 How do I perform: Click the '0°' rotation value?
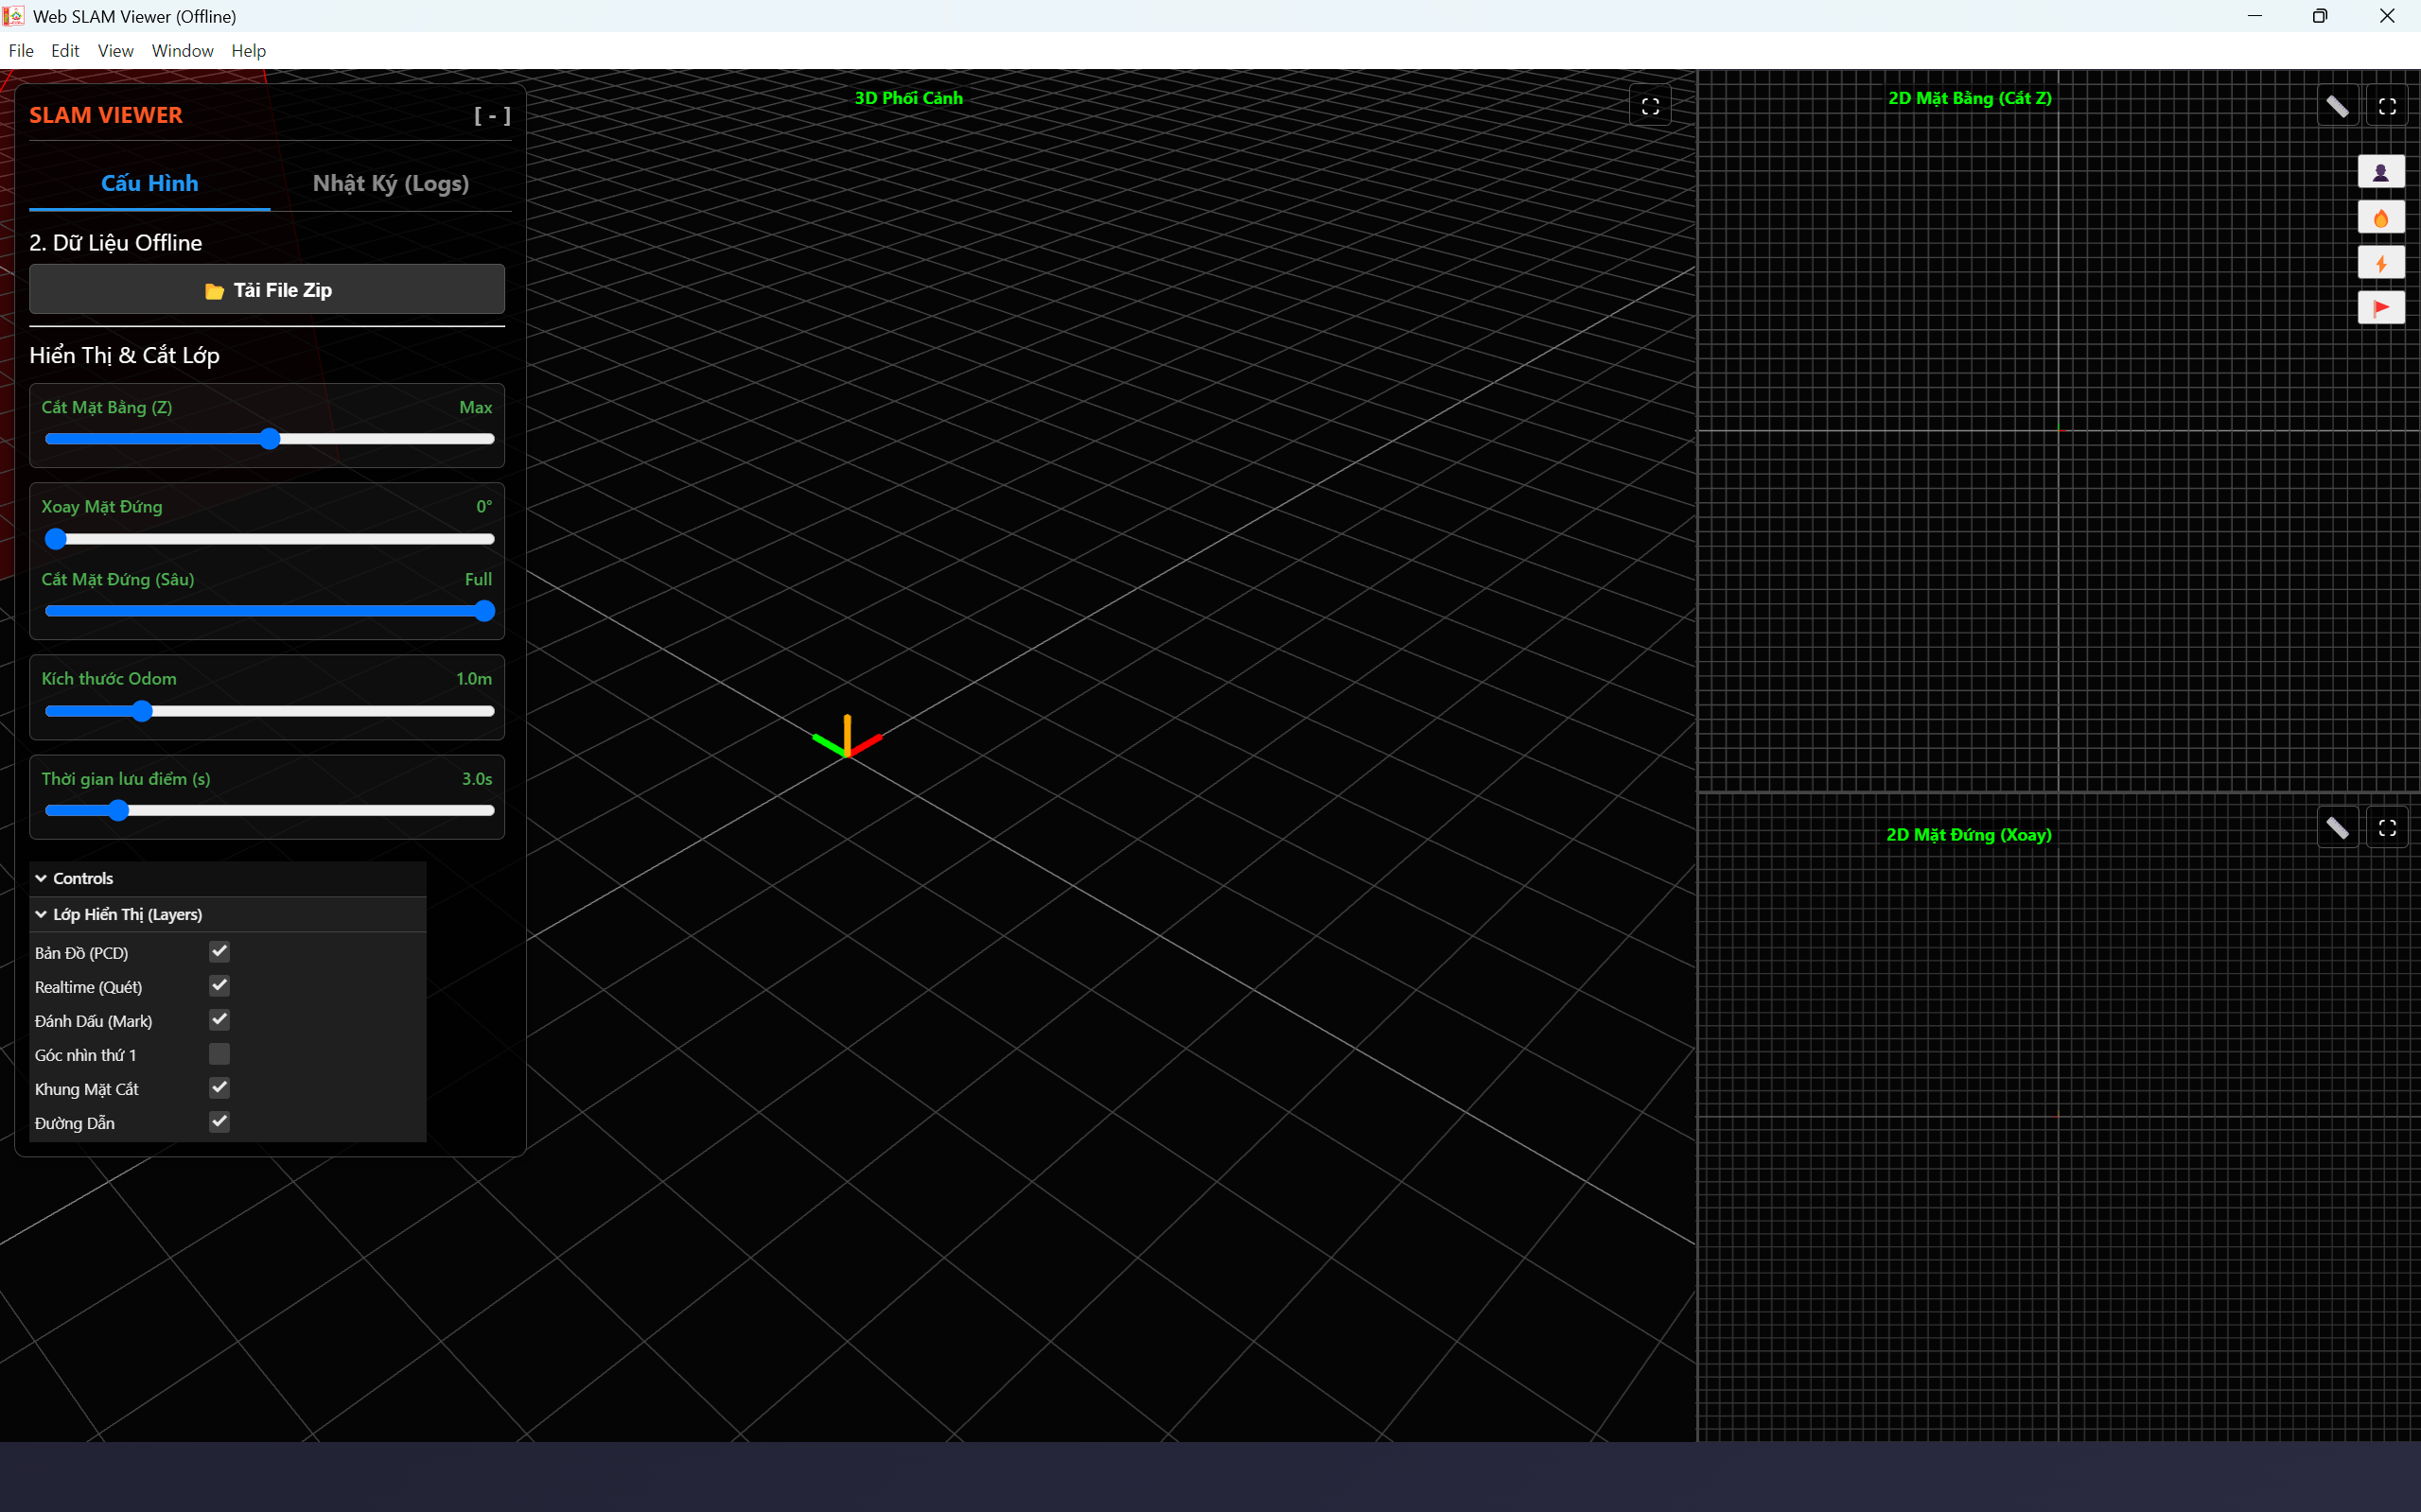pyautogui.click(x=484, y=507)
